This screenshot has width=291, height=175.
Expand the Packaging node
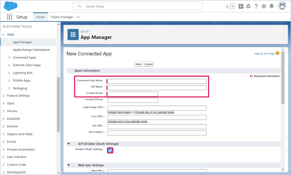(x=9, y=88)
